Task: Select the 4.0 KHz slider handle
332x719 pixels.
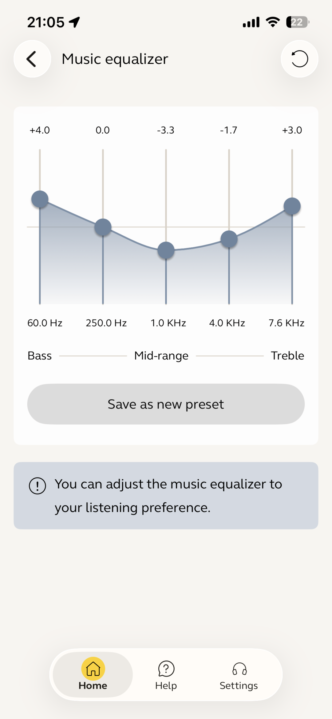Action: pyautogui.click(x=229, y=239)
